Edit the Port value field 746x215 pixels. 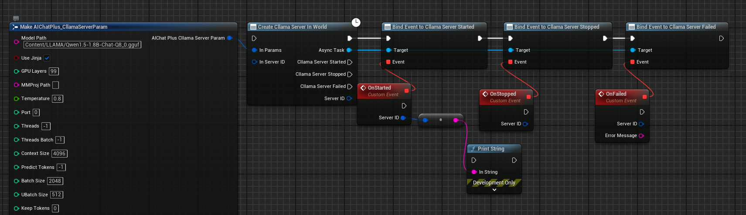pyautogui.click(x=36, y=112)
